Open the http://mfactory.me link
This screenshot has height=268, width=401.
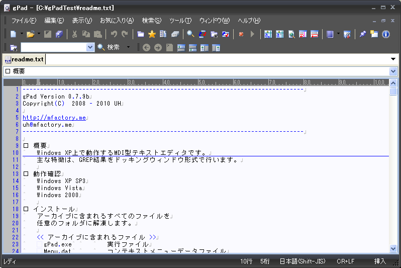click(54, 118)
